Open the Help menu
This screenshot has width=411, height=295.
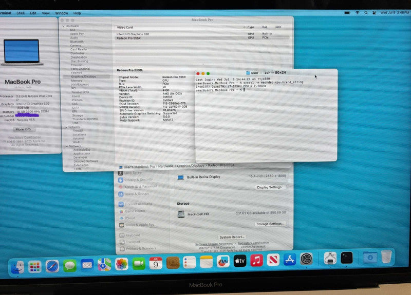point(77,13)
